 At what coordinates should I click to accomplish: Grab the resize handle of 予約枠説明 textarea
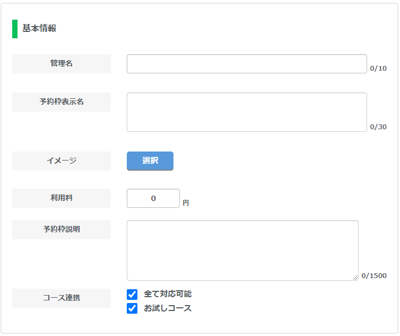click(x=355, y=278)
